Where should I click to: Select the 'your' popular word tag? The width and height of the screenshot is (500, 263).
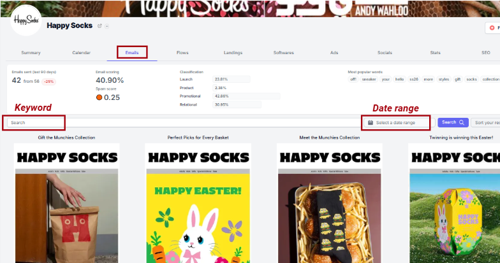tap(386, 79)
